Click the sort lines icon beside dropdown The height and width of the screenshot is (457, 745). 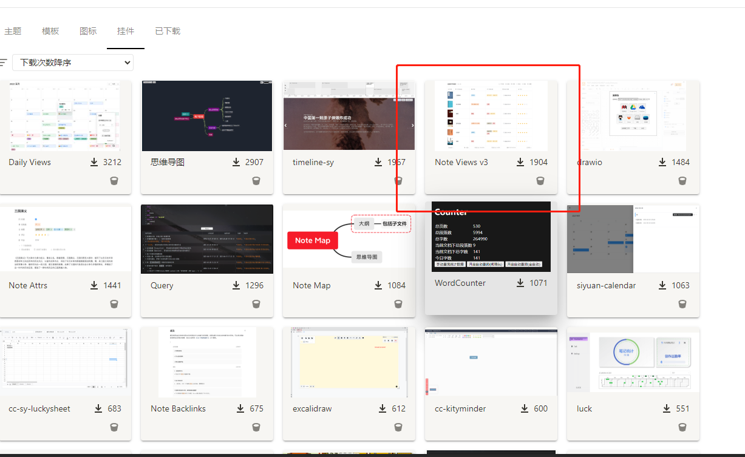[x=4, y=63]
